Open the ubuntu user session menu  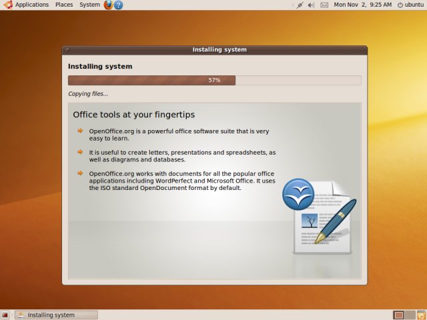pos(411,5)
